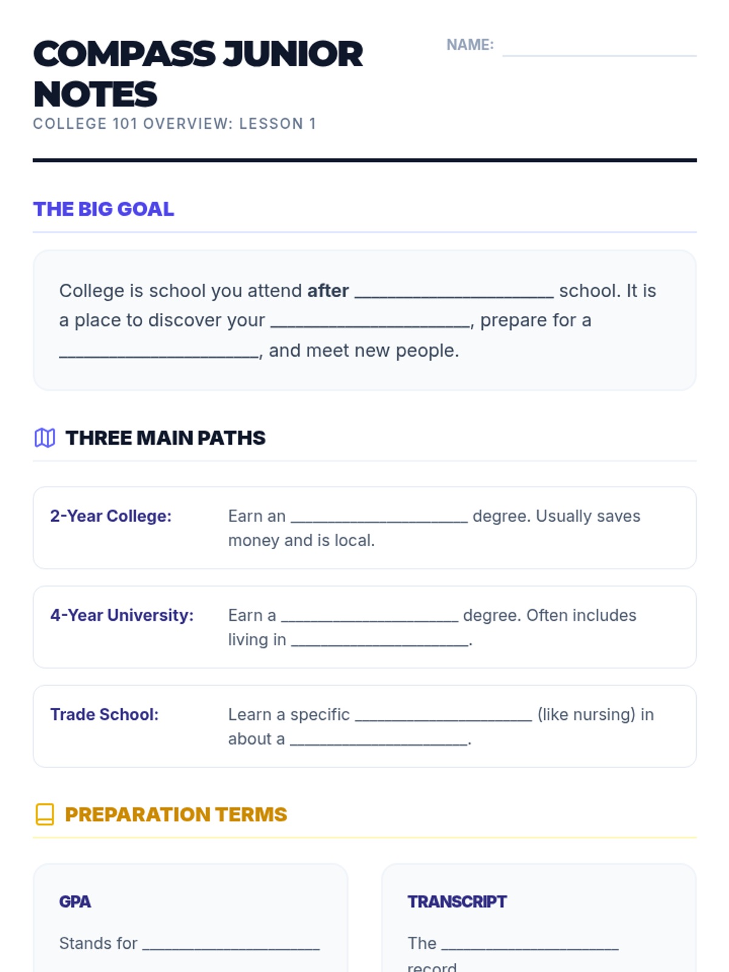This screenshot has height=972, width=729.
Task: Click the blank before 'school. It is'
Action: (454, 291)
